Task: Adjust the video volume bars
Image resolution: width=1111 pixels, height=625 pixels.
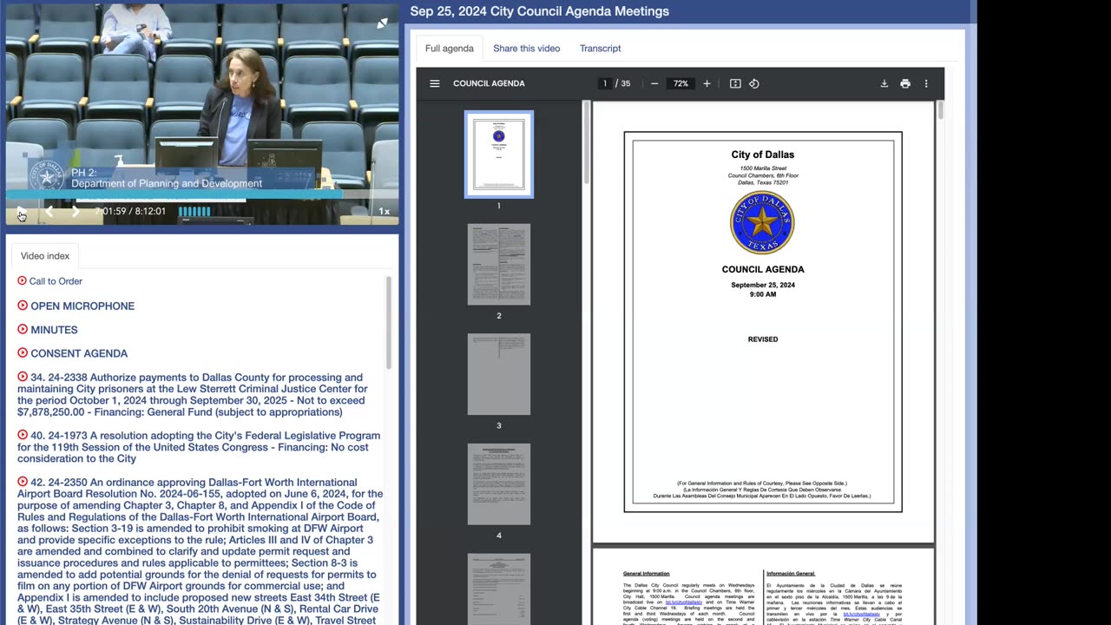Action: [x=194, y=211]
